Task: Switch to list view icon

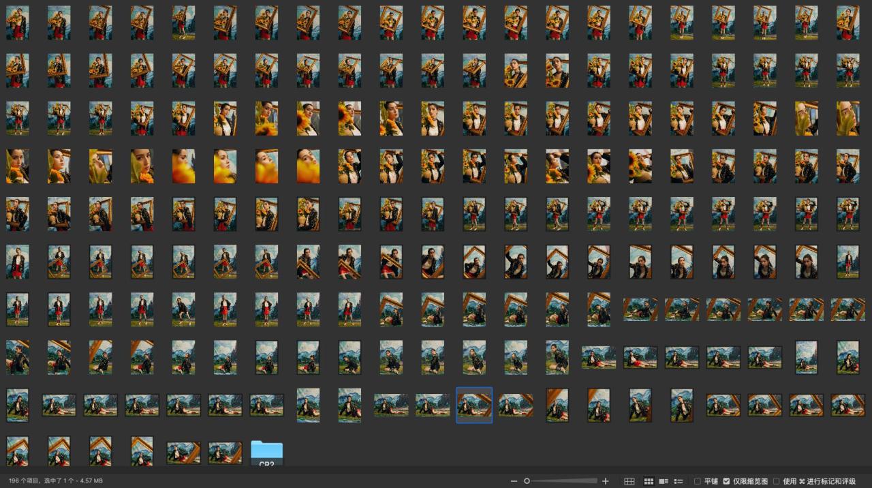Action: coord(679,481)
